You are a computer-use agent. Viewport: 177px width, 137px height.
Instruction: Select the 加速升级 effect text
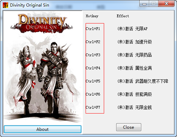[143, 42]
